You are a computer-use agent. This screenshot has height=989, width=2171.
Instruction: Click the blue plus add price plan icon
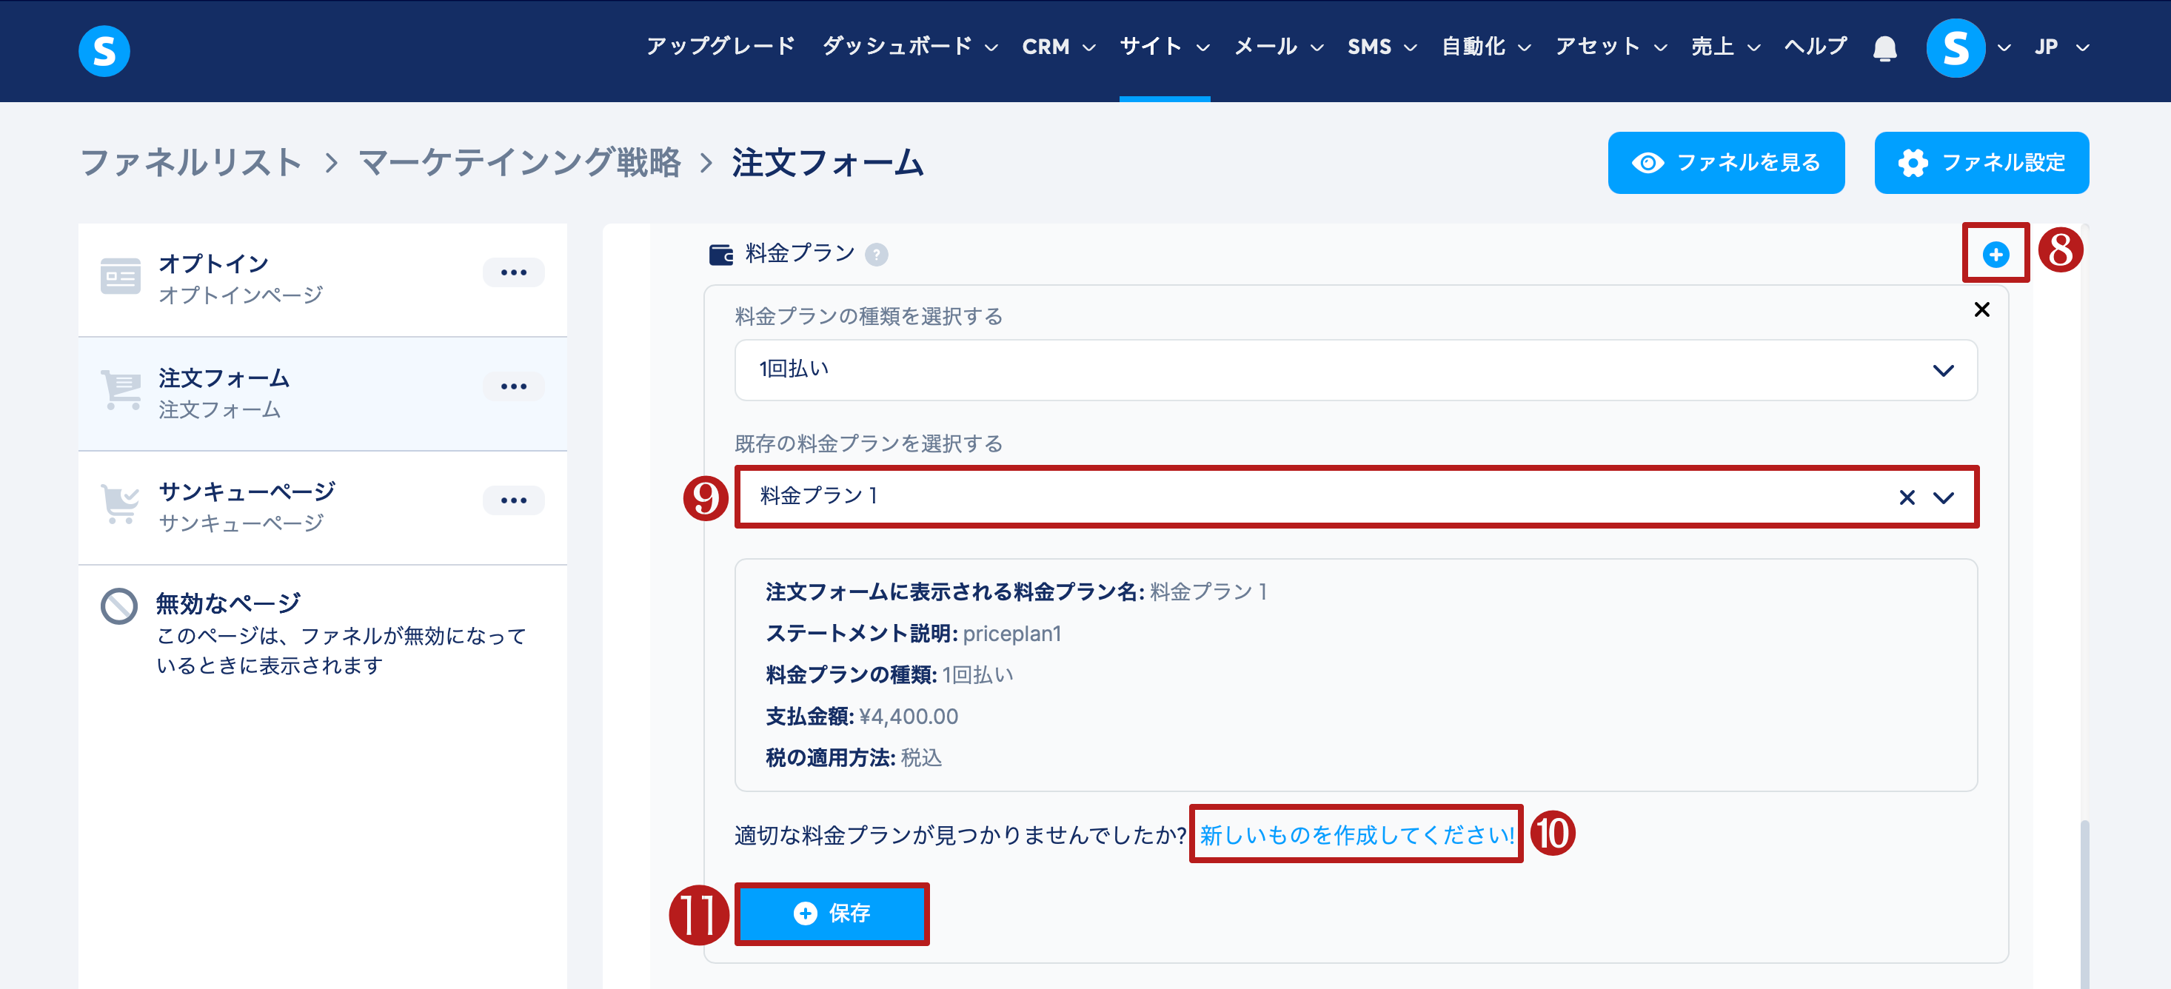coord(1995,255)
